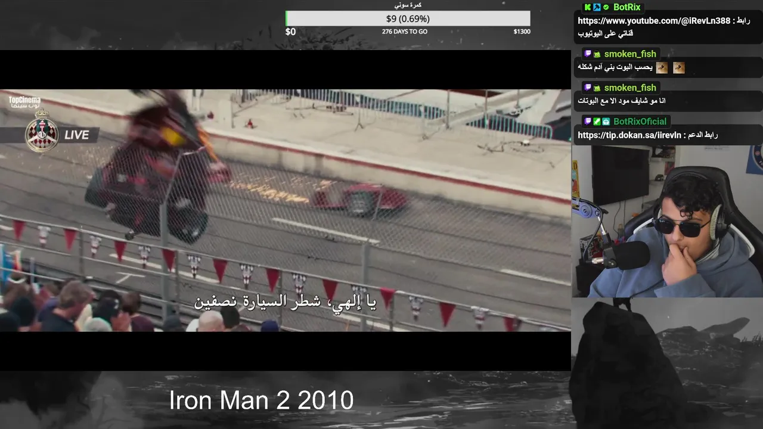Click the '$1300' goal target value

tap(522, 32)
